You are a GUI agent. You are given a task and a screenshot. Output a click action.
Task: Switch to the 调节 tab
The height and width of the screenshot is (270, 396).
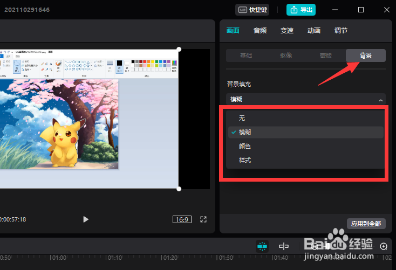click(x=341, y=31)
